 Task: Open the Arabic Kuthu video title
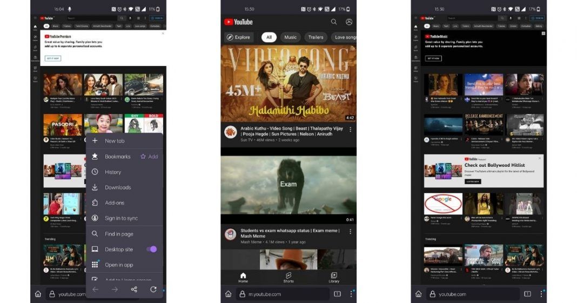[292, 131]
